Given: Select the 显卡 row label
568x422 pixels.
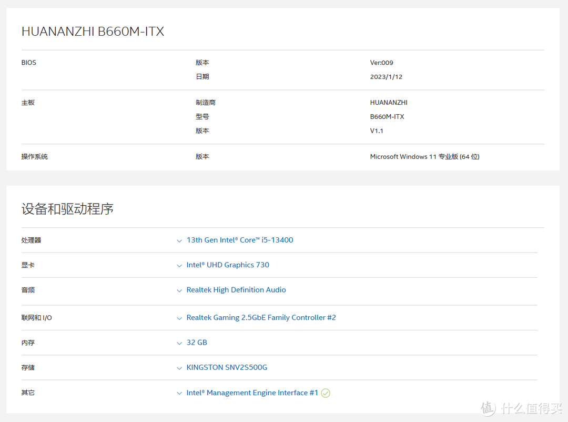Looking at the screenshot, I should pyautogui.click(x=28, y=265).
